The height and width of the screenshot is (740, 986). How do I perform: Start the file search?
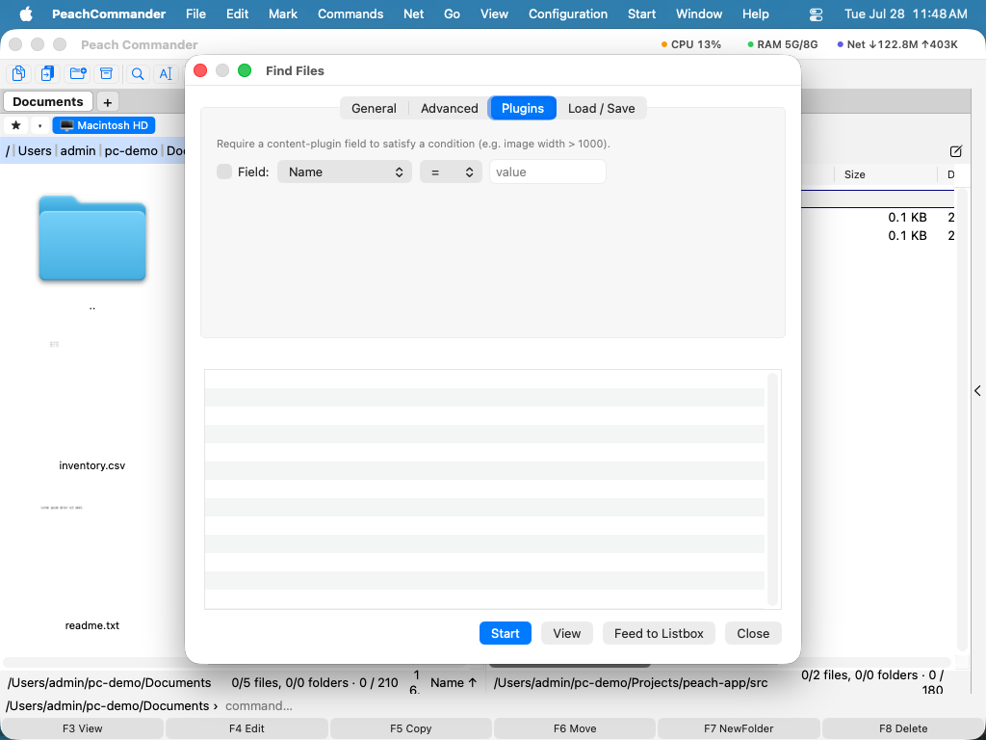pyautogui.click(x=506, y=633)
